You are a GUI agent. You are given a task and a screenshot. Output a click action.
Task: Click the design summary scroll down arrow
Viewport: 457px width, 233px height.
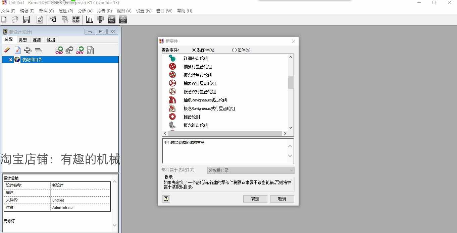(x=115, y=225)
